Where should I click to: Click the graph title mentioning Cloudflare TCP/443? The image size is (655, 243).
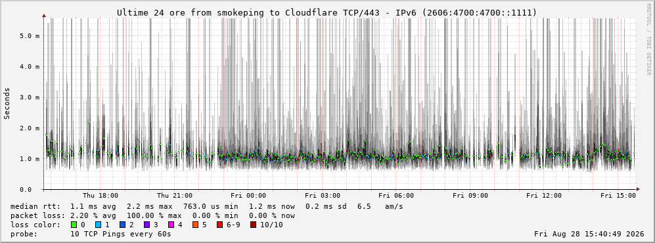tap(327, 13)
